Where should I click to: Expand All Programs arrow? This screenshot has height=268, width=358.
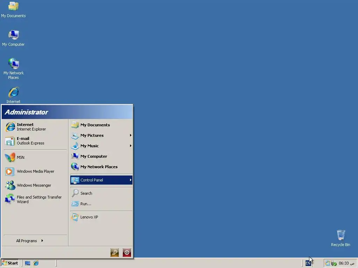tap(42, 241)
